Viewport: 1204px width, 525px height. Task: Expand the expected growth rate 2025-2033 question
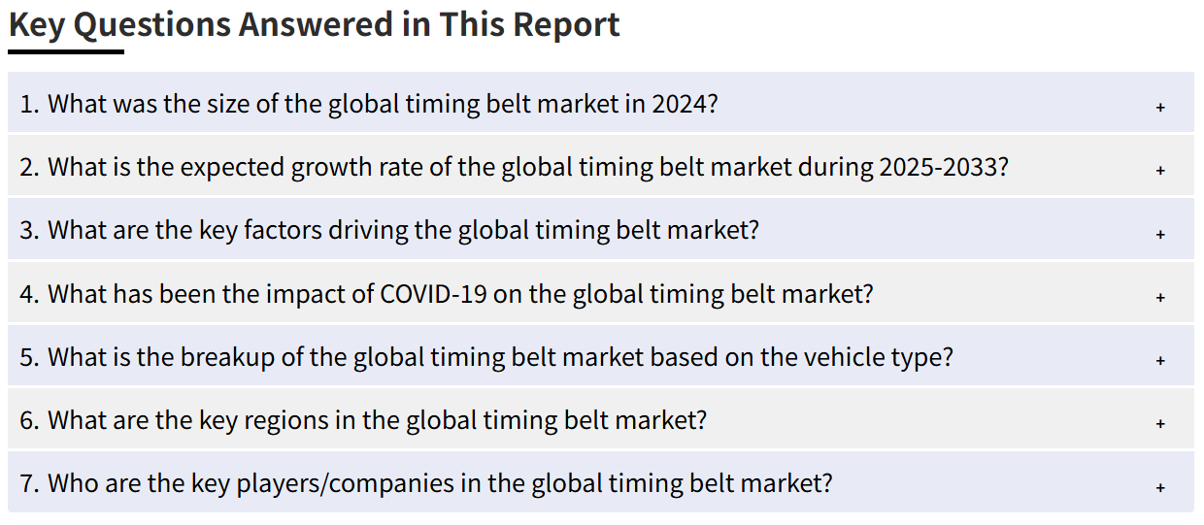point(601,166)
